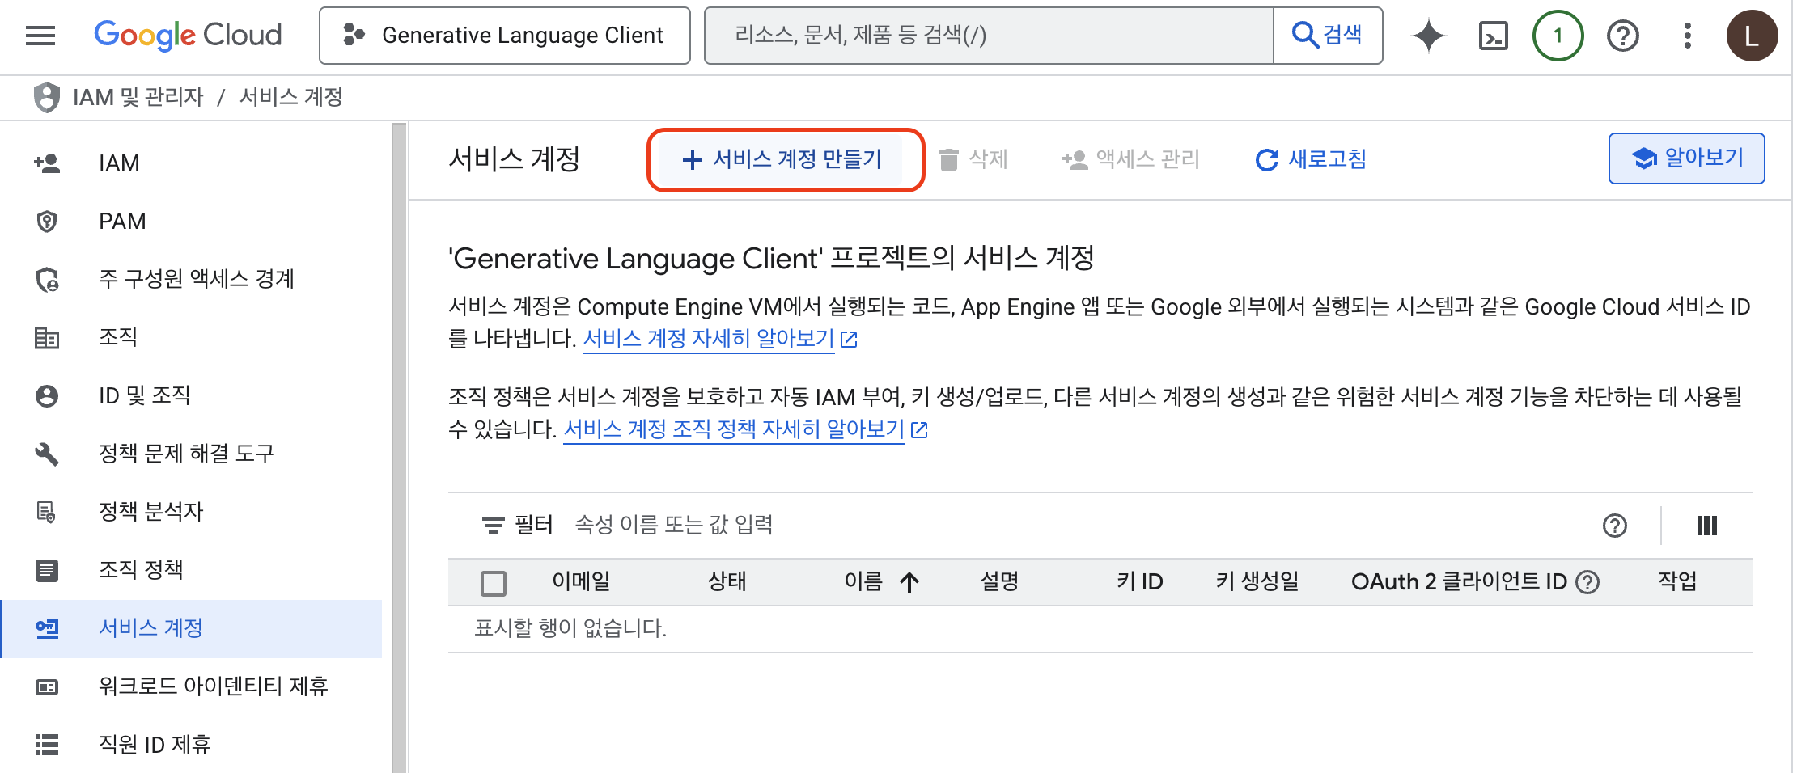Image resolution: width=1793 pixels, height=773 pixels.
Task: Sort by the 이름 column header
Action: pyautogui.click(x=863, y=581)
